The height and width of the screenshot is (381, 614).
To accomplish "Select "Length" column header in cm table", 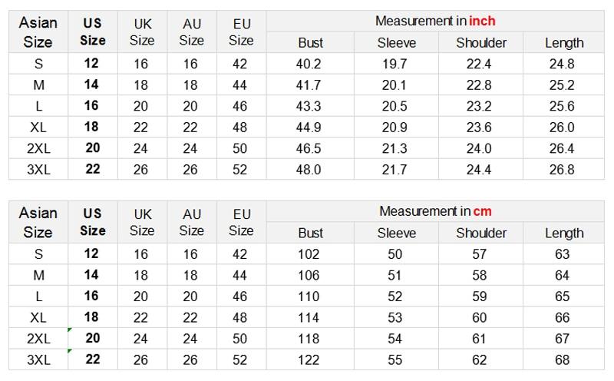I will [x=564, y=234].
